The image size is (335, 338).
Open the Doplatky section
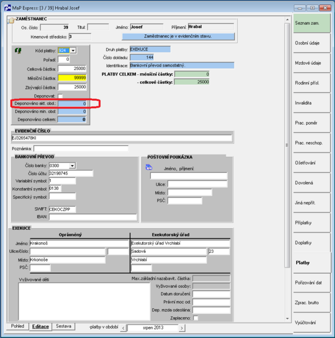tap(311, 243)
